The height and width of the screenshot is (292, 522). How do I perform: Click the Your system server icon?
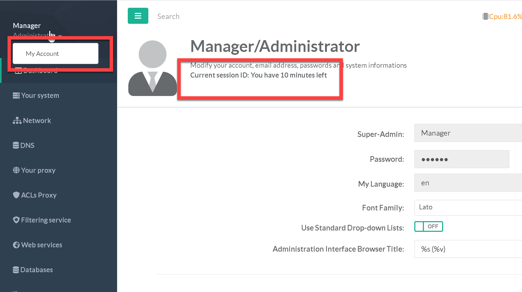[x=16, y=95]
